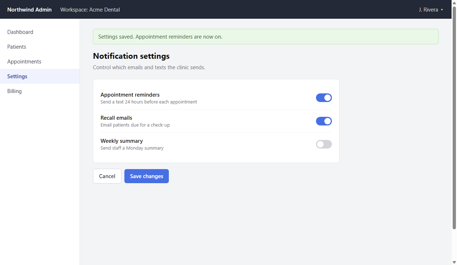This screenshot has height=265, width=457.
Task: Click the Weekly summary label
Action: click(121, 141)
